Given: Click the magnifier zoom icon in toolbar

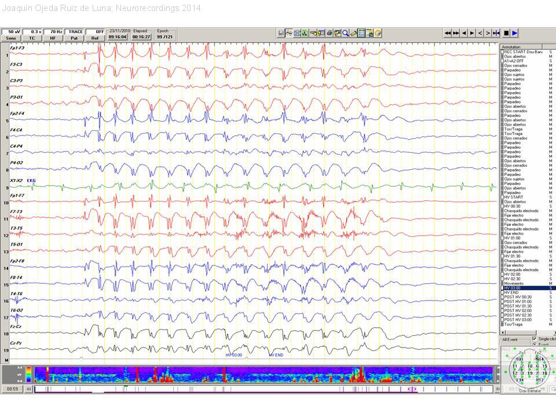Looking at the screenshot, I should 346,34.
